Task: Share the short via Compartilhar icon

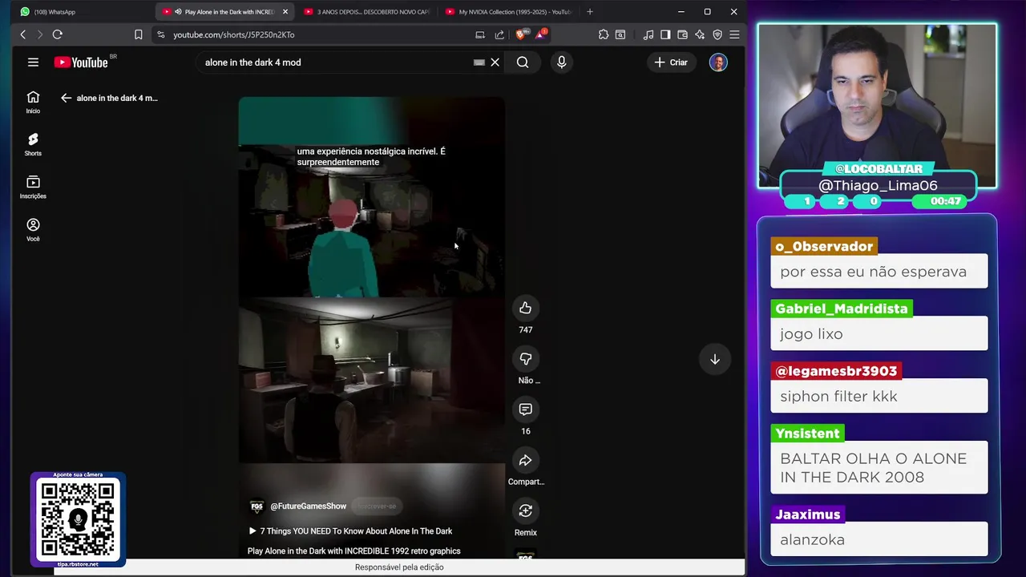Action: point(525,460)
